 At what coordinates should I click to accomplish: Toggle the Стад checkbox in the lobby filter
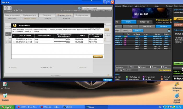point(162,67)
